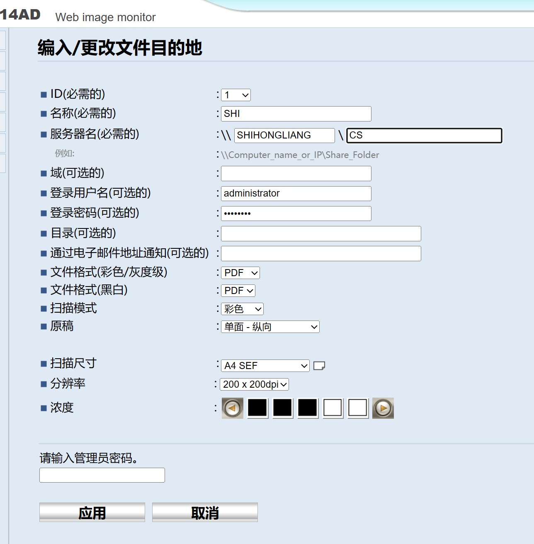The image size is (534, 544).
Task: Open the color/grayscale file format PDF dropdown
Action: point(240,273)
